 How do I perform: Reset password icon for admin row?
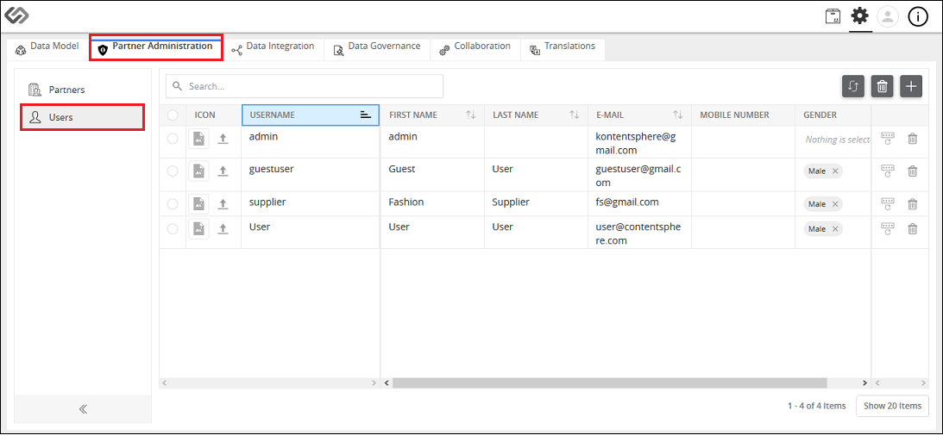888,139
